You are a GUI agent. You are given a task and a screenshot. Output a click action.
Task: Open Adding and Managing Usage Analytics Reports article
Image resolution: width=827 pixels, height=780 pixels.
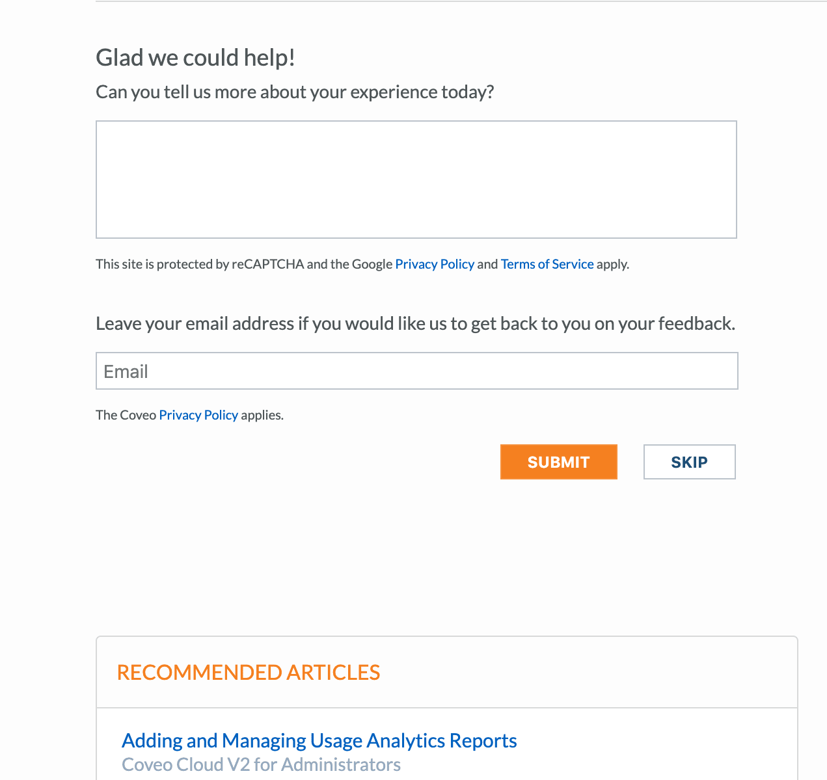[319, 740]
